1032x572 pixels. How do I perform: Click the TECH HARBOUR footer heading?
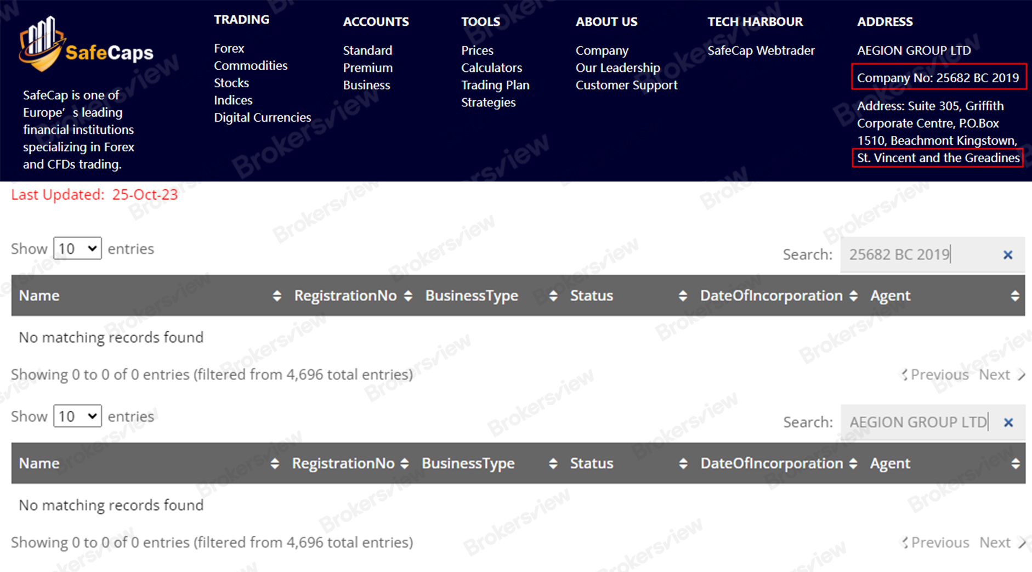(x=755, y=22)
